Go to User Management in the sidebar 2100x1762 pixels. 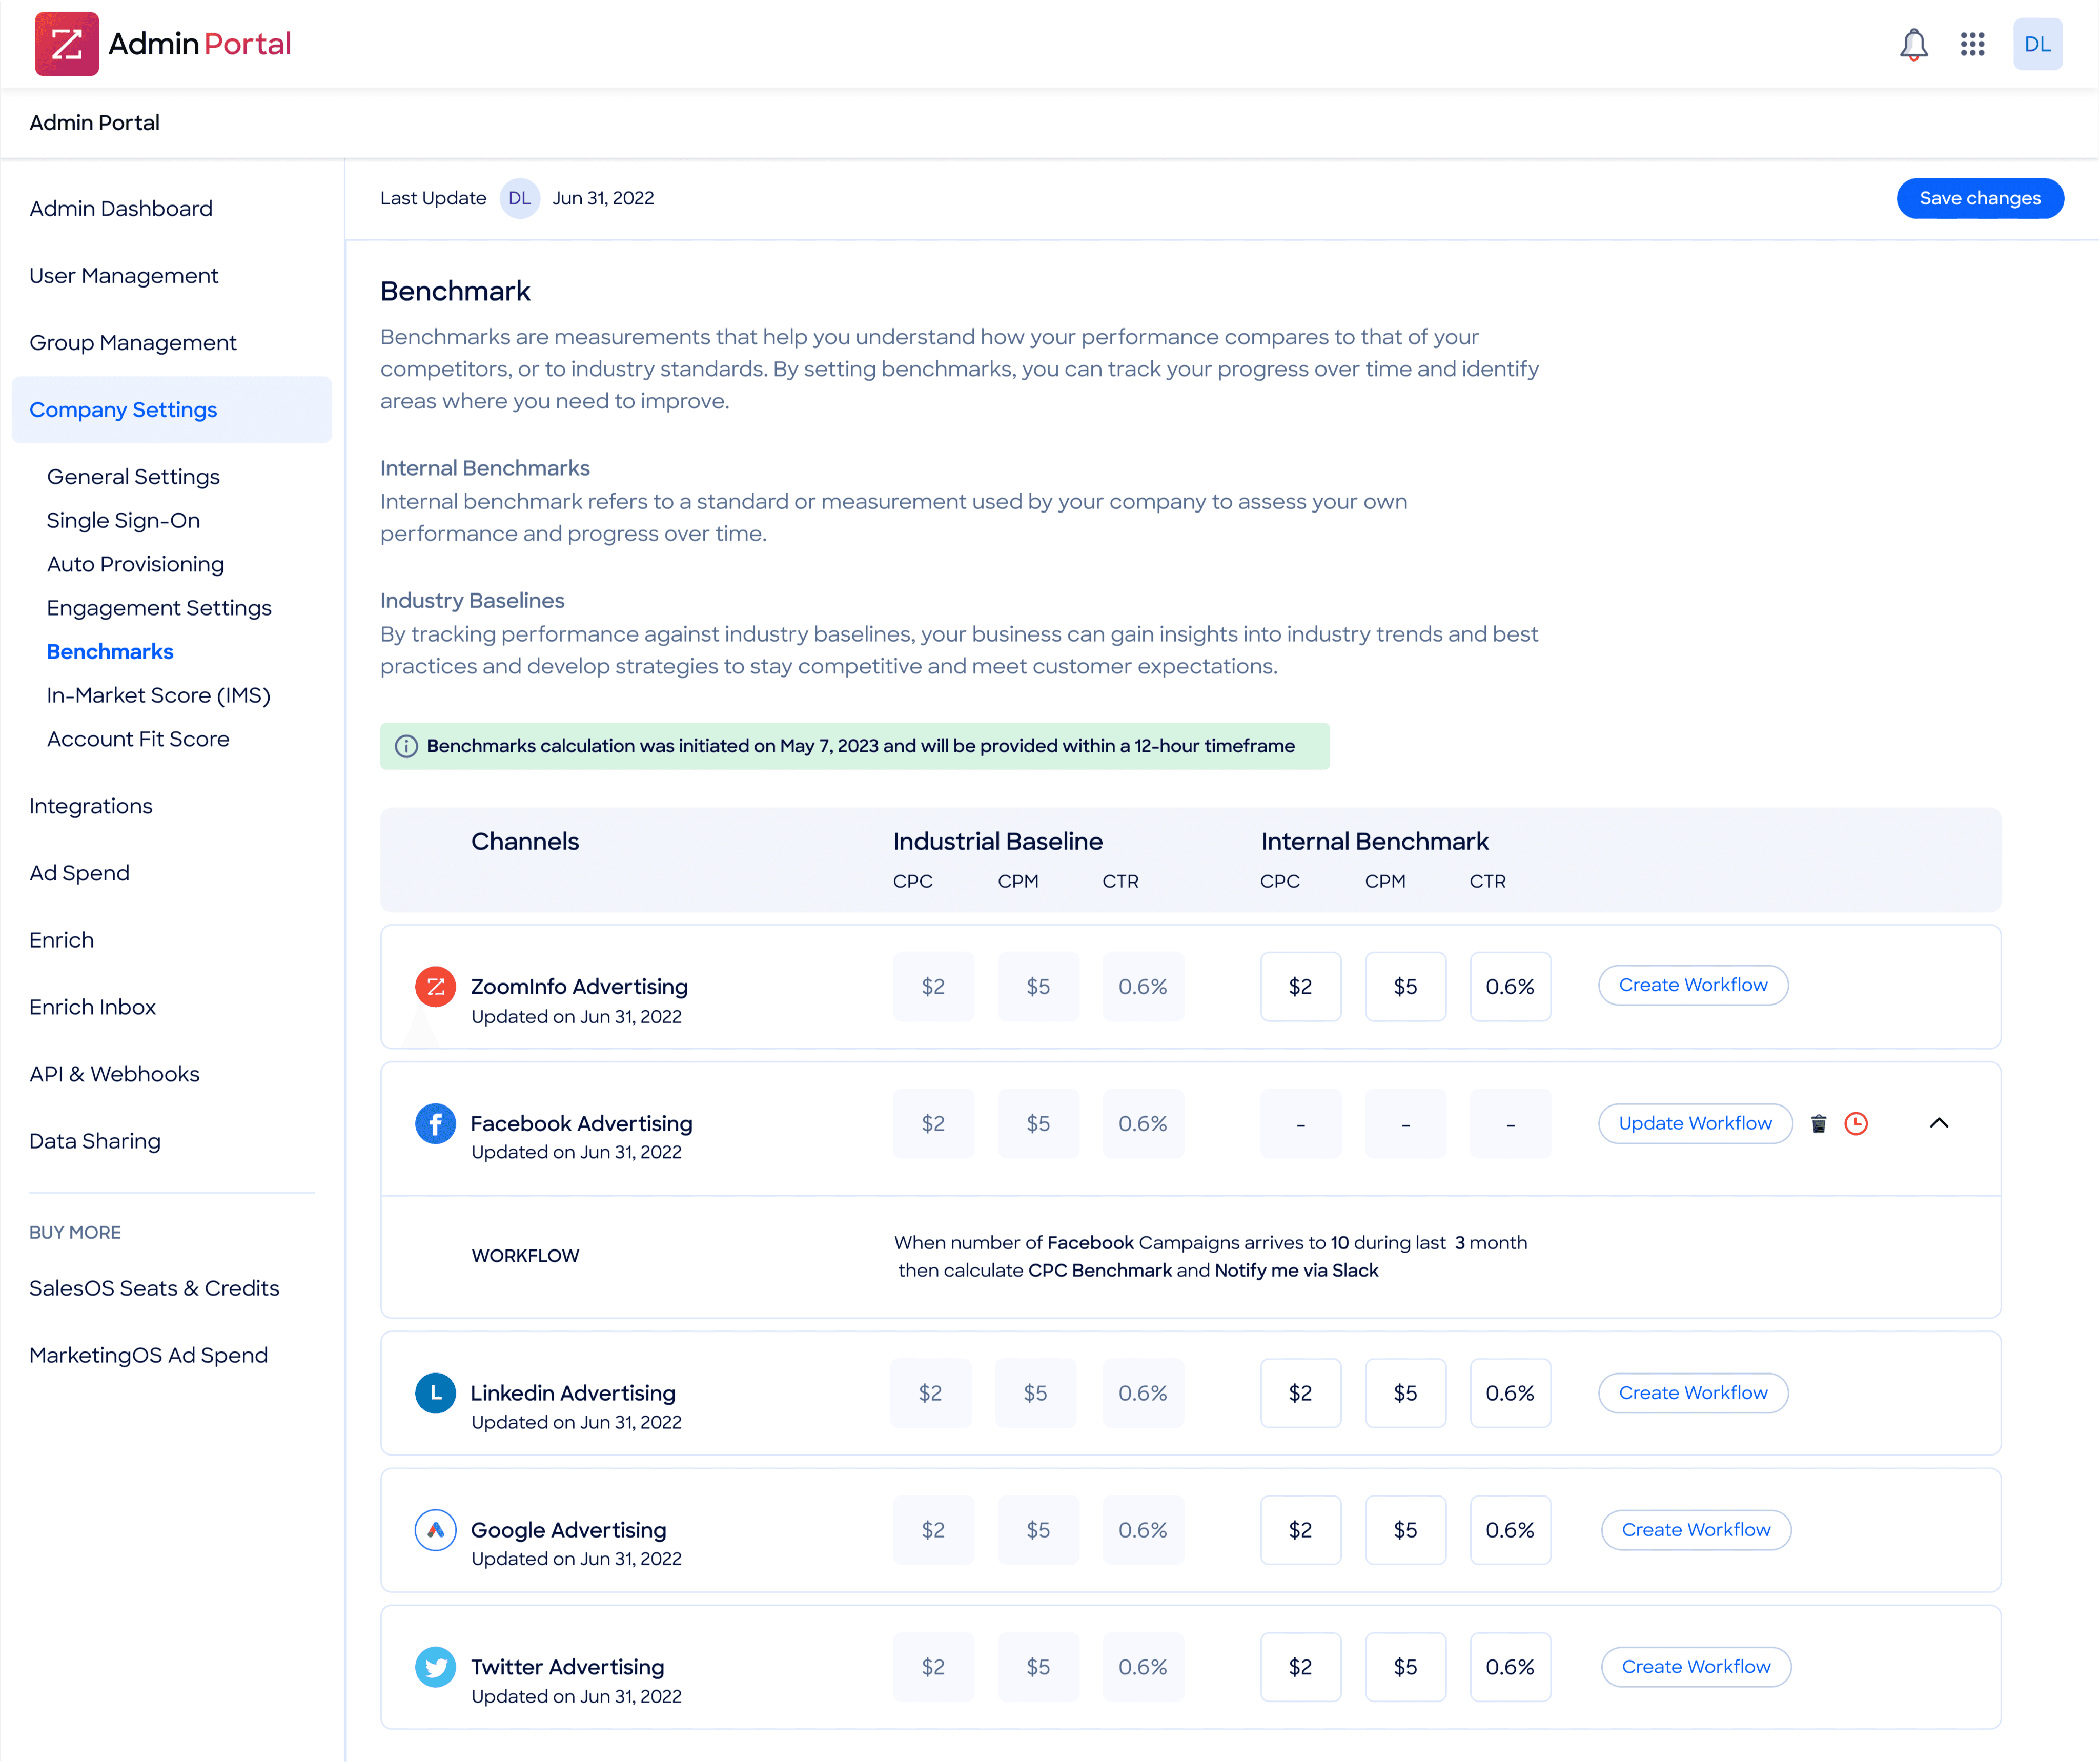pos(123,276)
